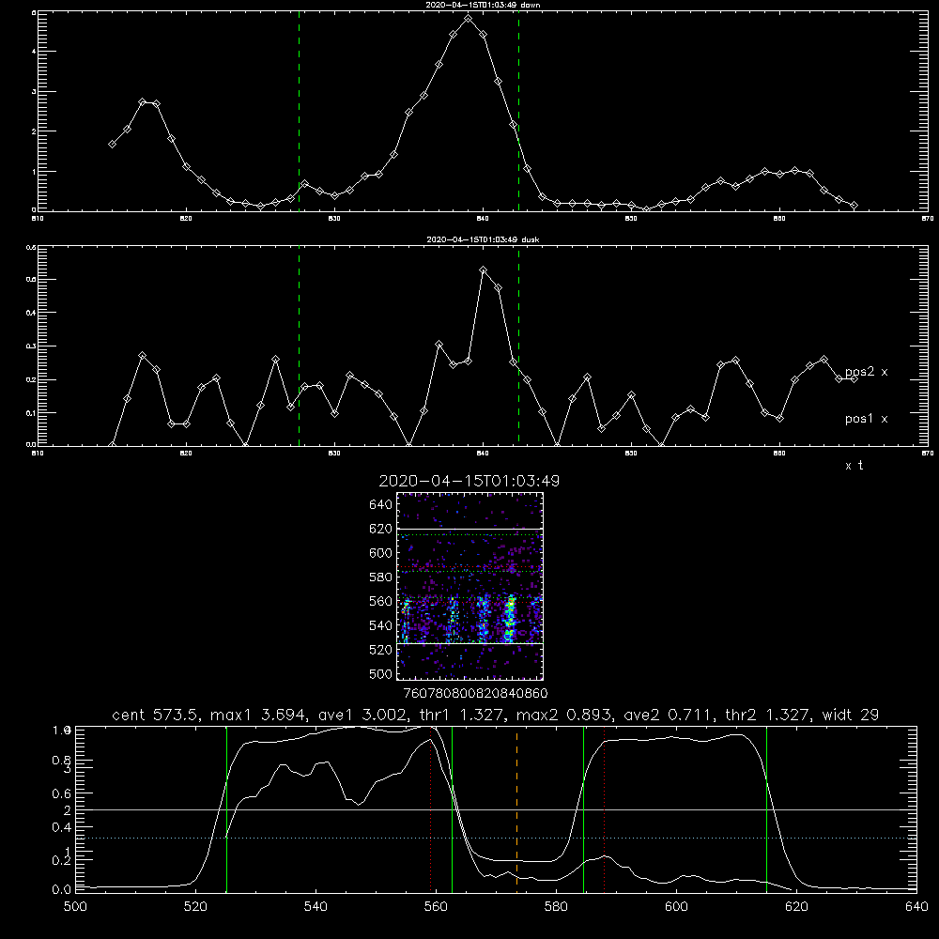
Task: Click the 'ave1 3.002' value in stats line
Action: pyautogui.click(x=364, y=715)
